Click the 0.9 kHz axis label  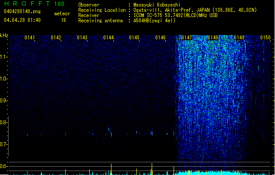[x=3, y=101]
